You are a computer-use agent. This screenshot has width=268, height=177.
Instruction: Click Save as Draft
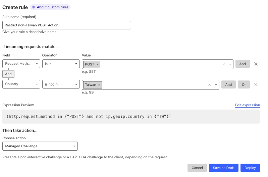coord(224,168)
